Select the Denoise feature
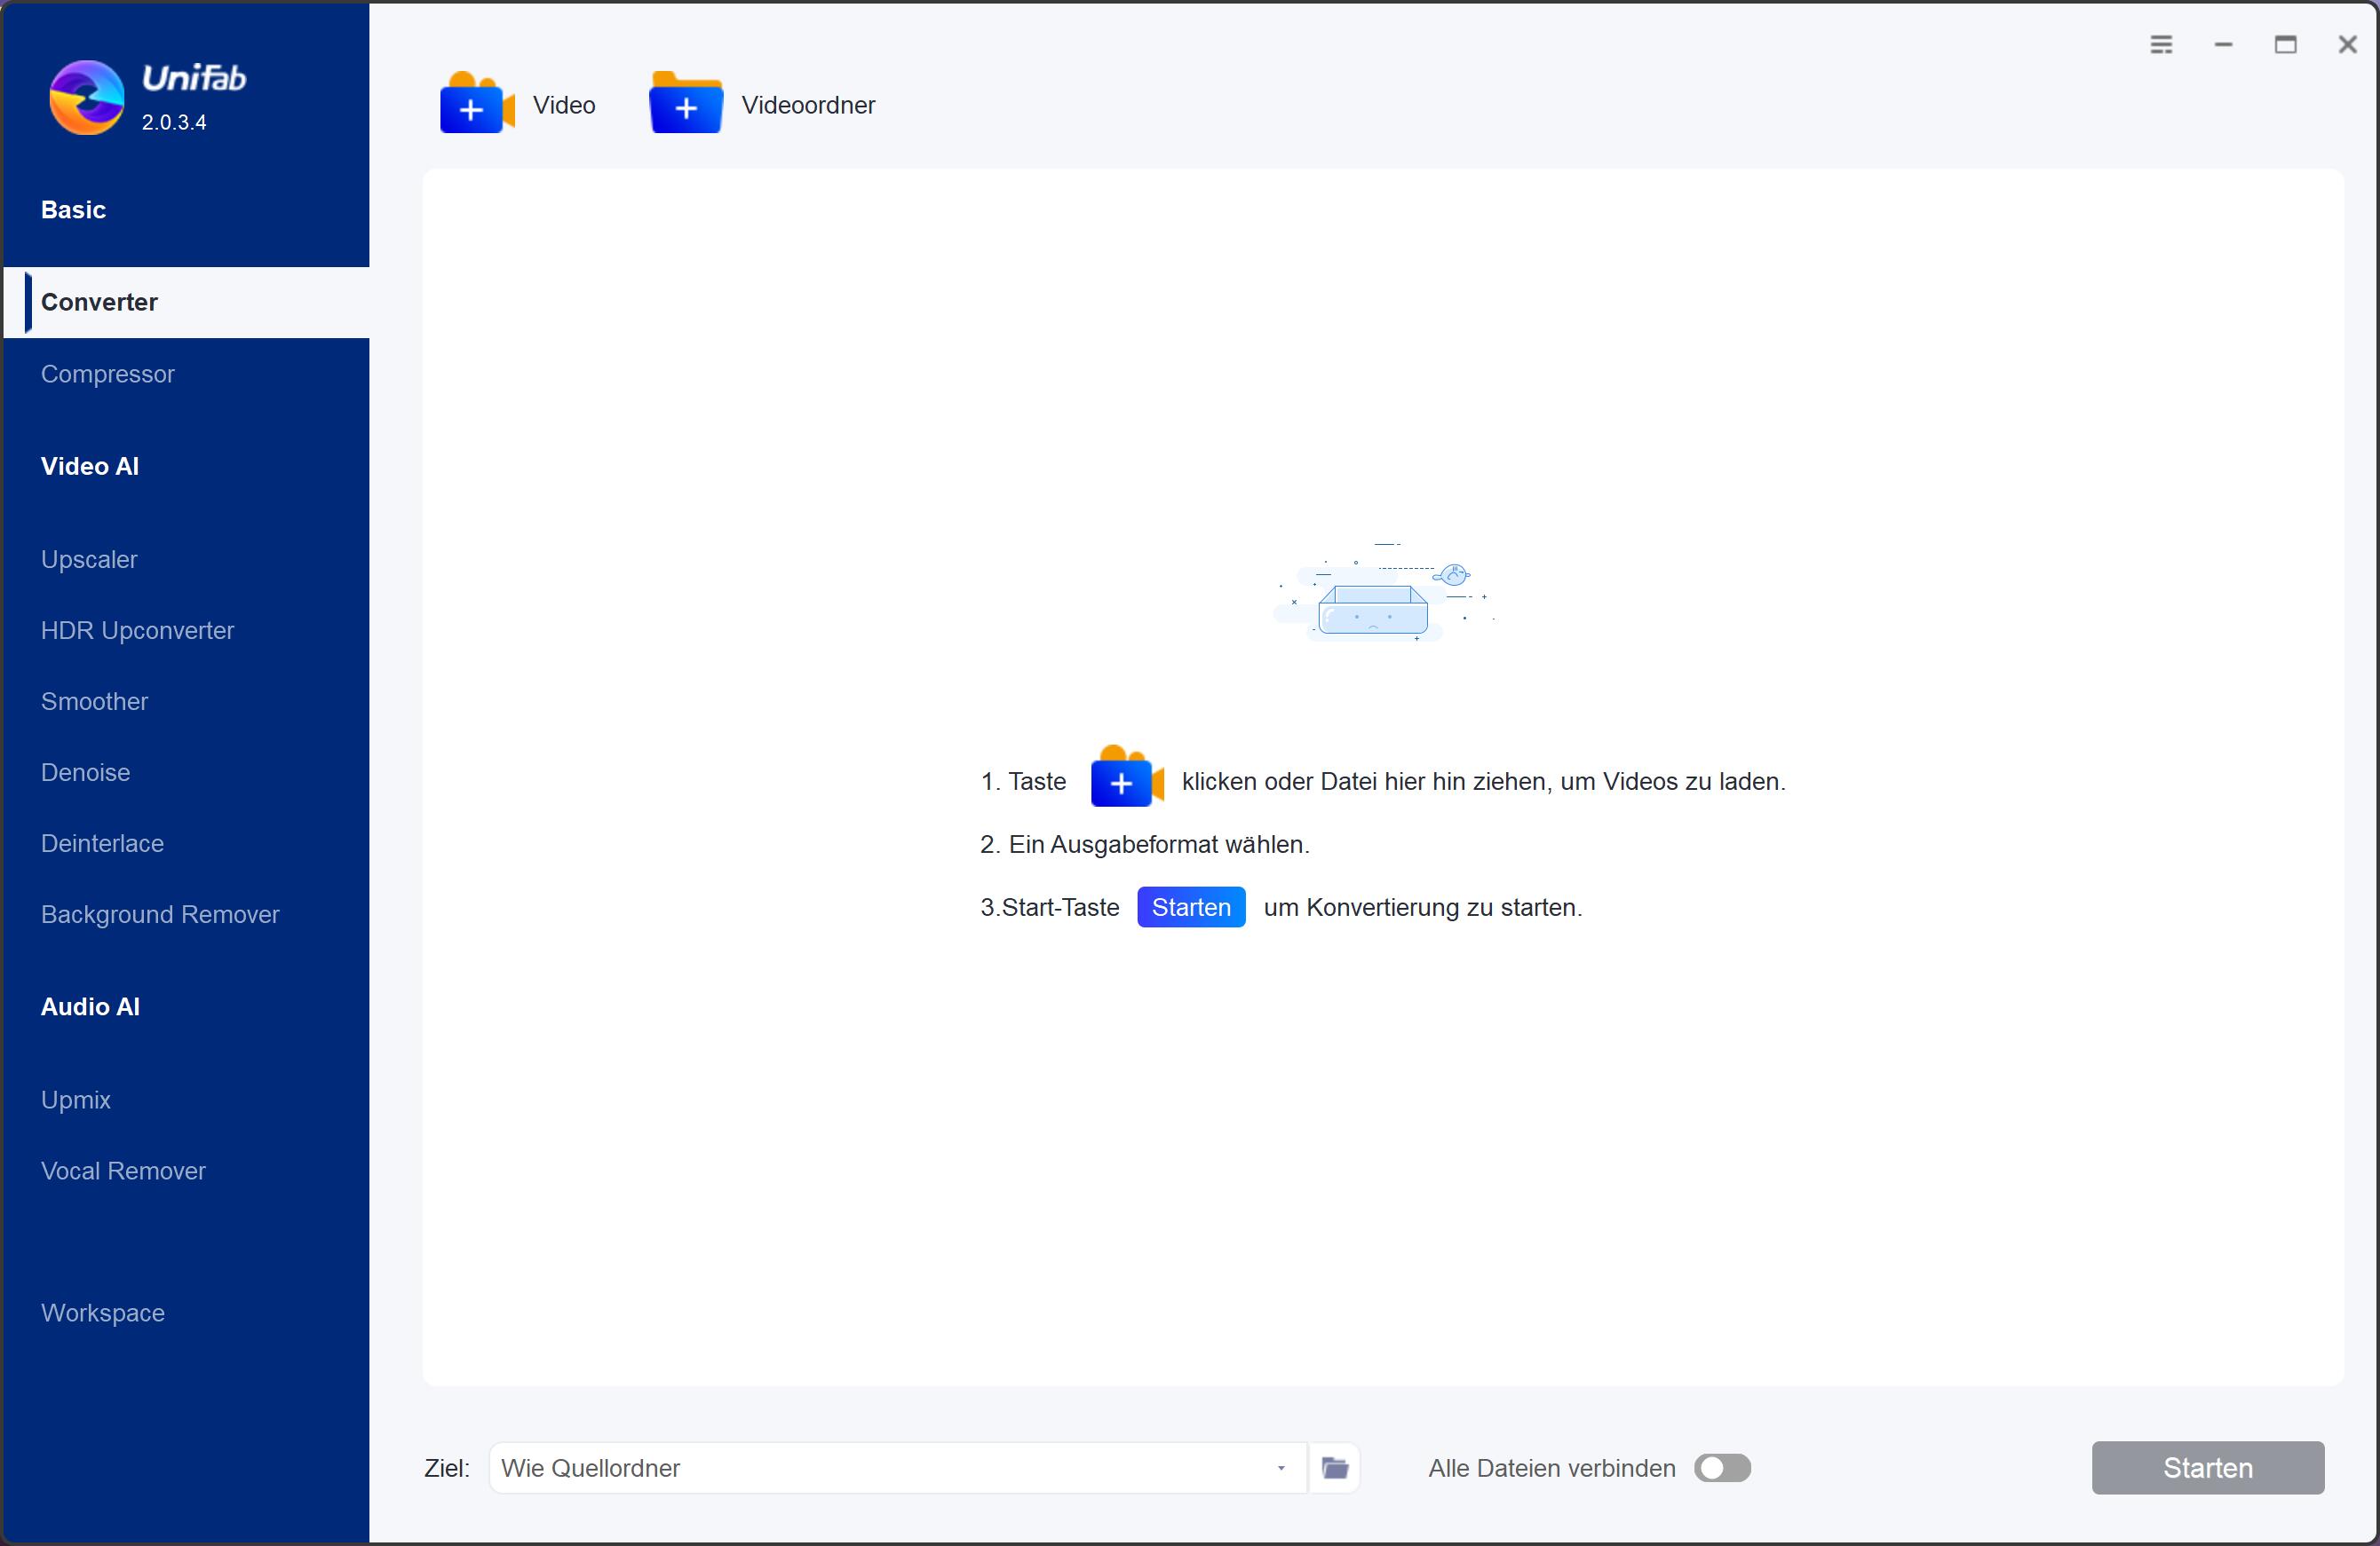 tap(87, 773)
